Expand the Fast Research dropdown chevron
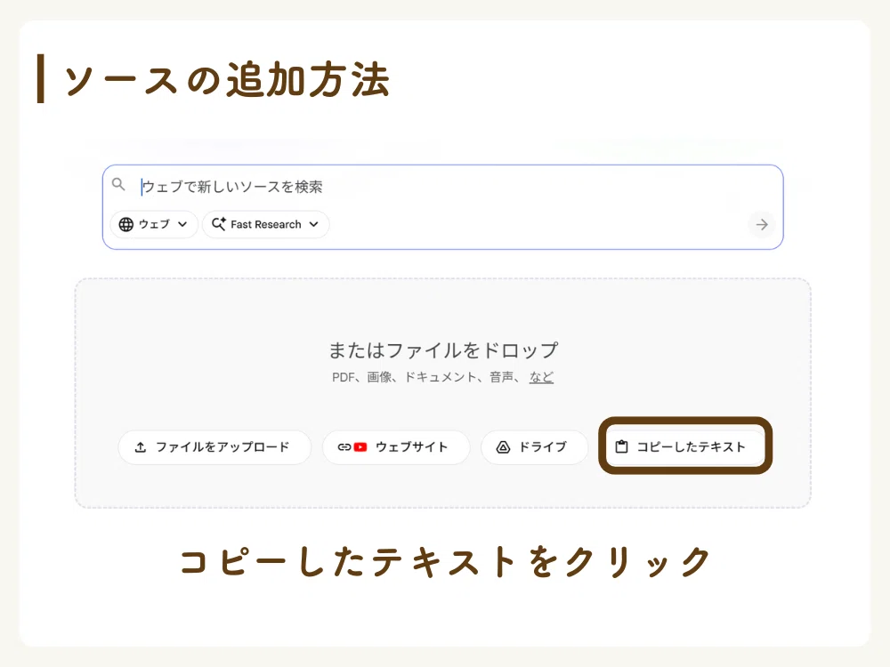890x667 pixels. tap(313, 225)
